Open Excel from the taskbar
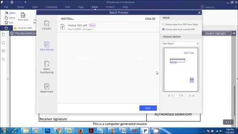 click(69, 131)
